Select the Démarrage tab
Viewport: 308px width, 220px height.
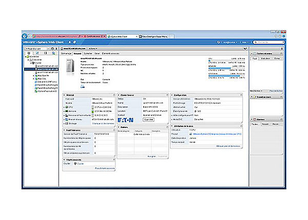[66, 53]
